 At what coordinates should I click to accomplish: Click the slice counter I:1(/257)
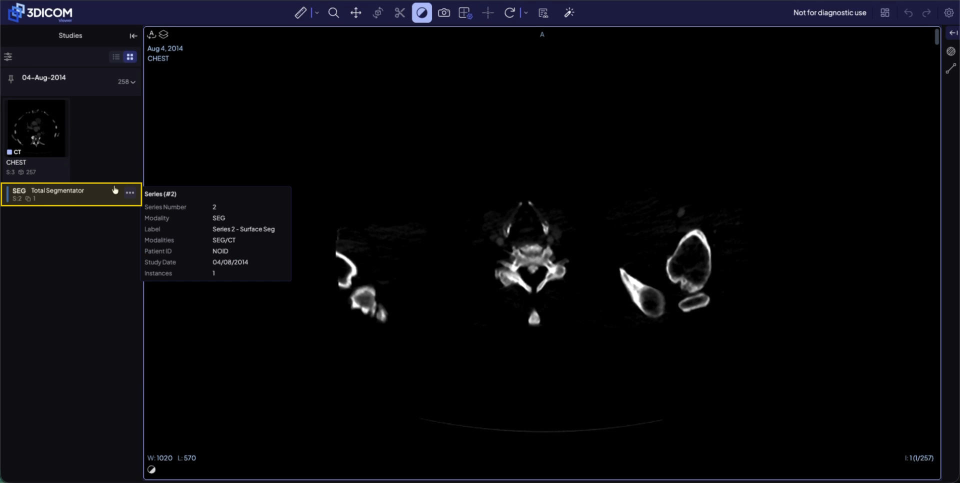919,458
